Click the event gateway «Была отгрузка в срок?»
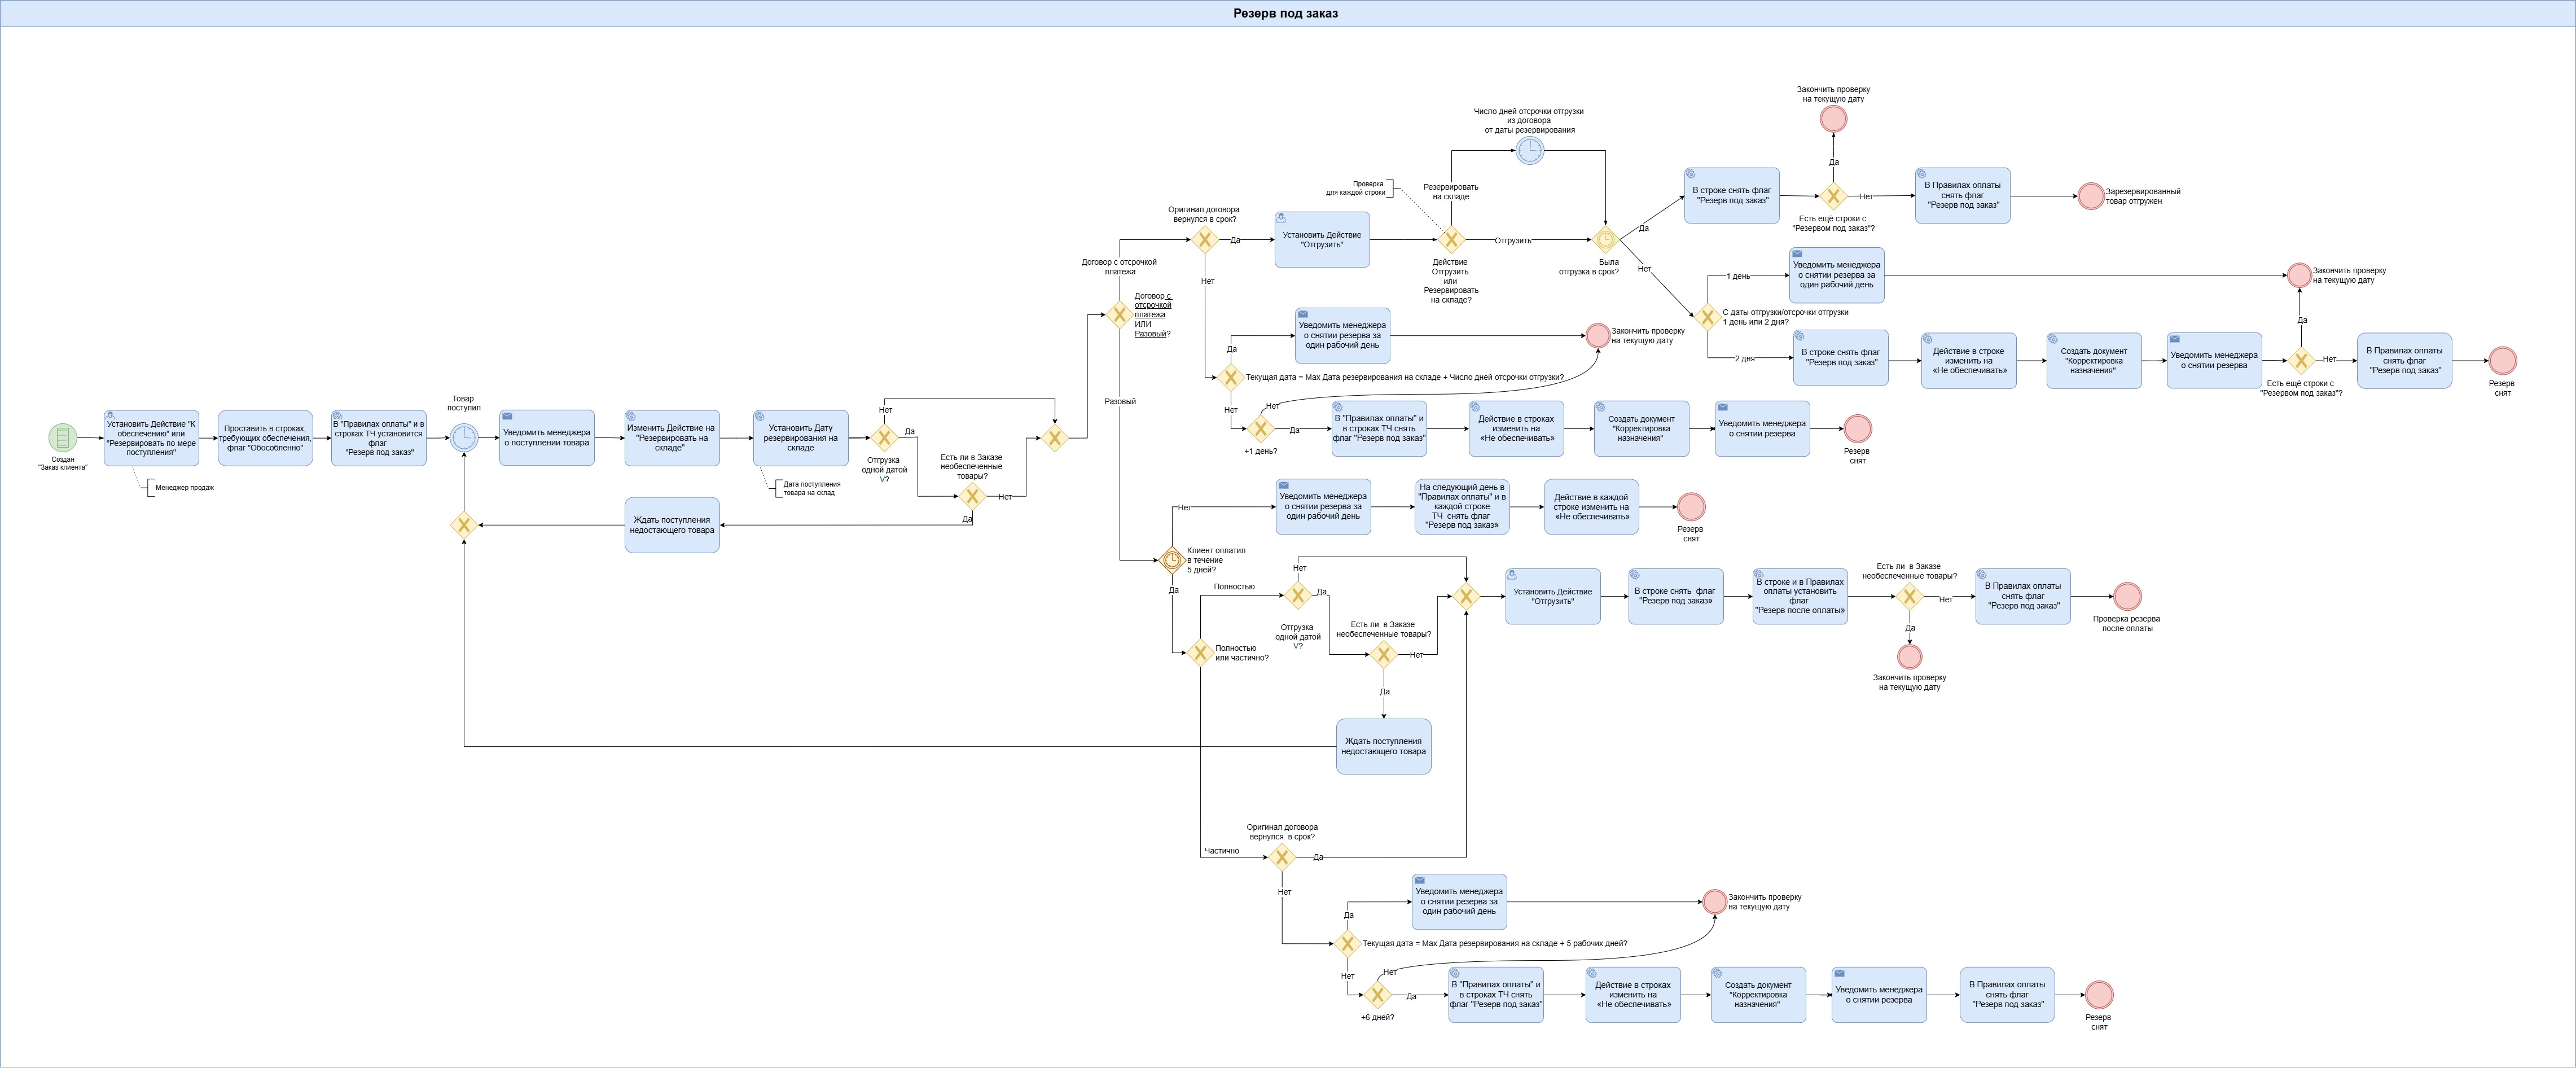 tap(1605, 240)
